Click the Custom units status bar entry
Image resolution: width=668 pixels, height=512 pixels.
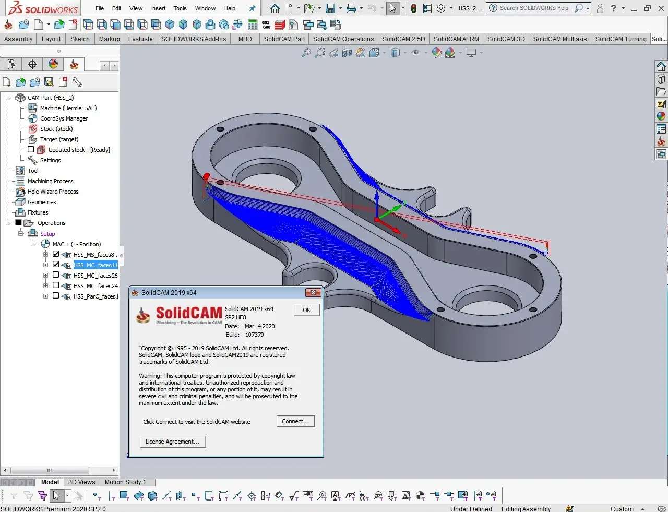[x=622, y=509]
